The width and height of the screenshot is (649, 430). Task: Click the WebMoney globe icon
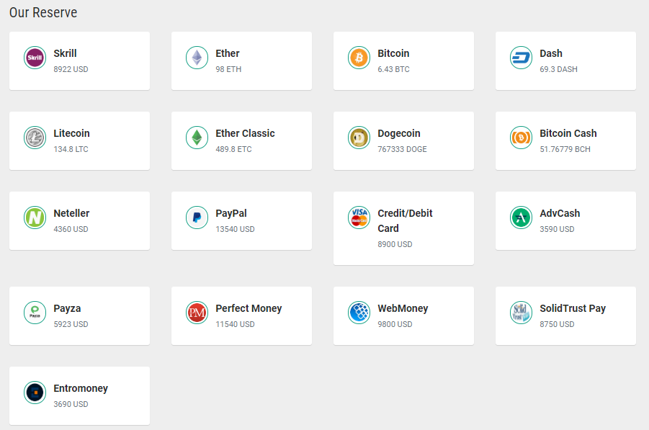point(359,313)
